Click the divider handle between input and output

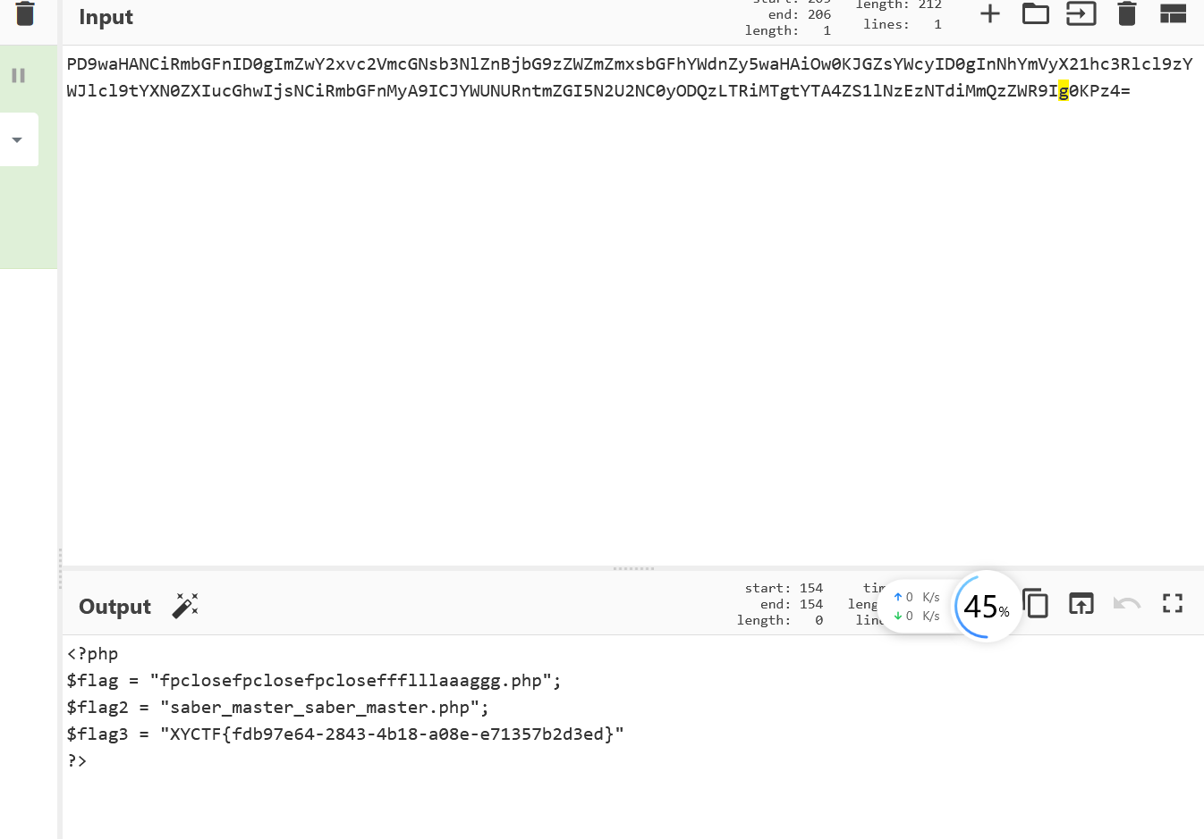633,568
